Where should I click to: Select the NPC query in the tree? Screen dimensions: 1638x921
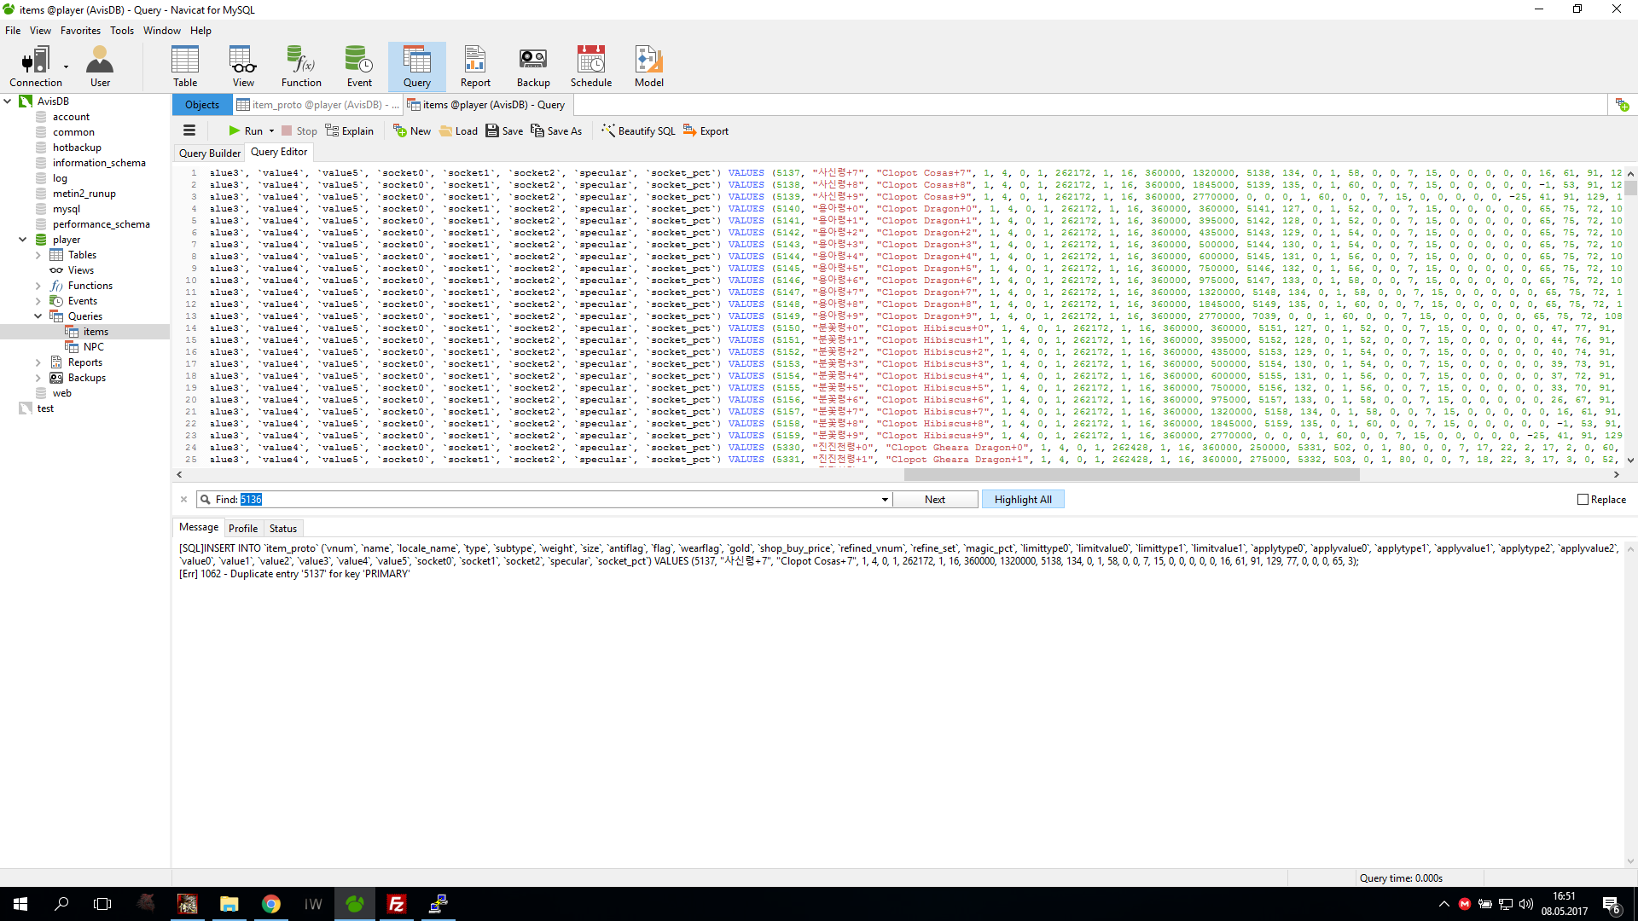click(94, 347)
